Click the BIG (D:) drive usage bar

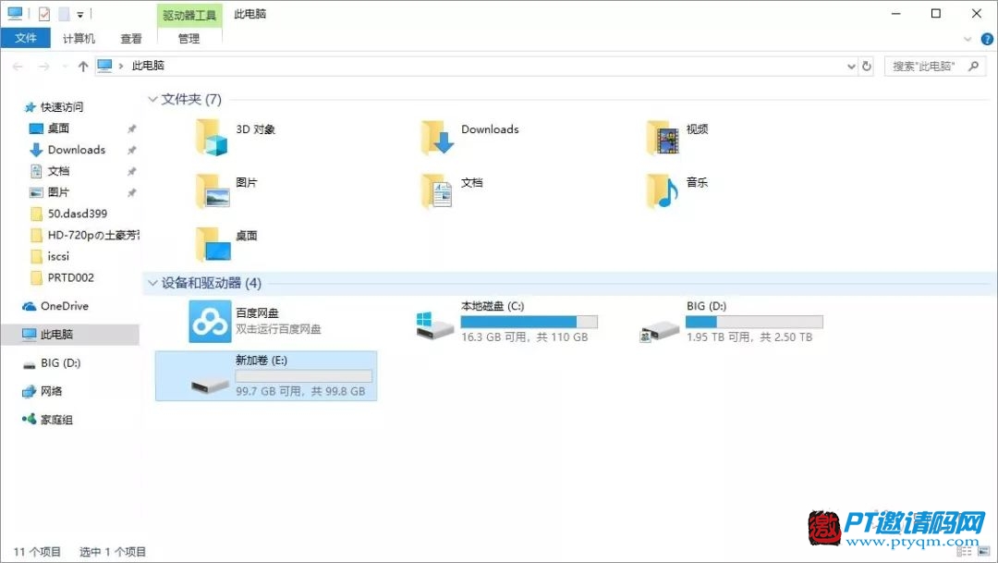(x=754, y=322)
